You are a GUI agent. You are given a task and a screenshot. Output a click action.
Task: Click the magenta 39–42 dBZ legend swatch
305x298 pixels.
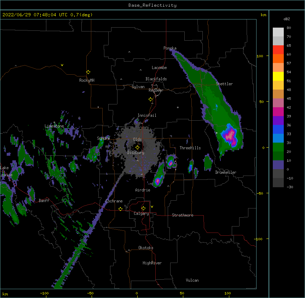coord(278,111)
